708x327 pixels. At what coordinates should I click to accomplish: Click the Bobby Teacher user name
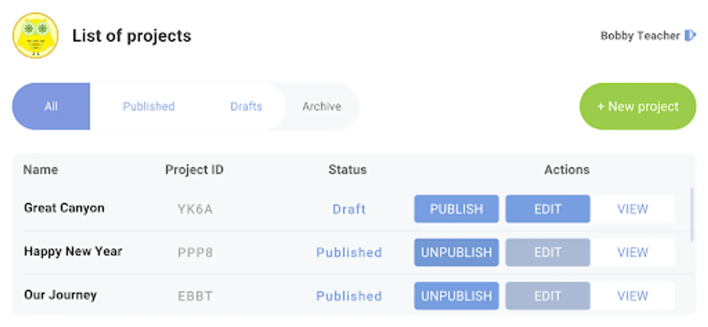640,36
